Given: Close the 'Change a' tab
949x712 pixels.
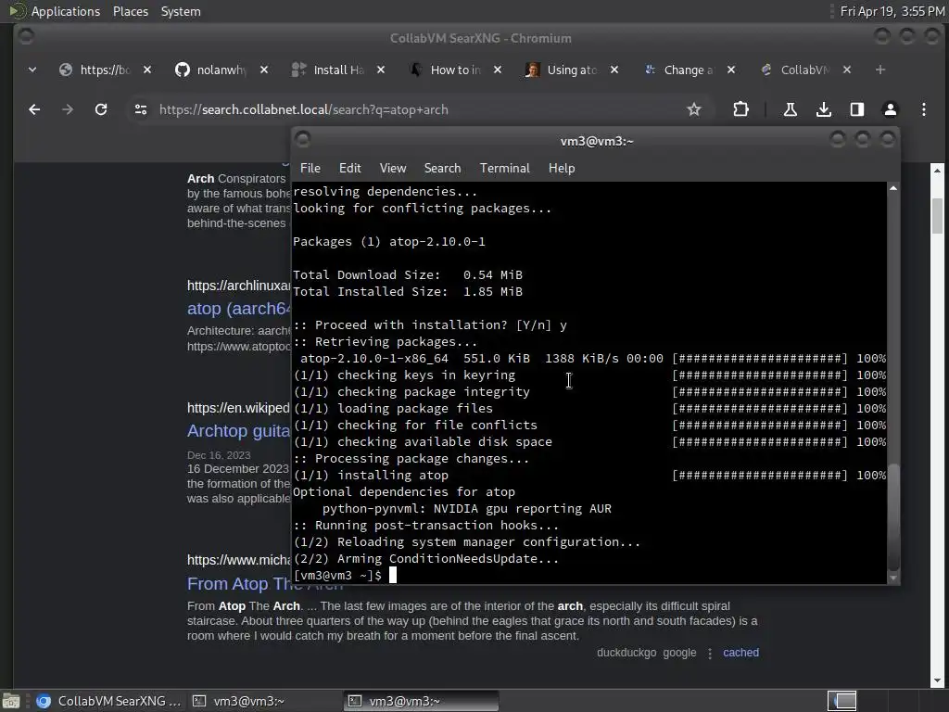Looking at the screenshot, I should click(x=731, y=70).
